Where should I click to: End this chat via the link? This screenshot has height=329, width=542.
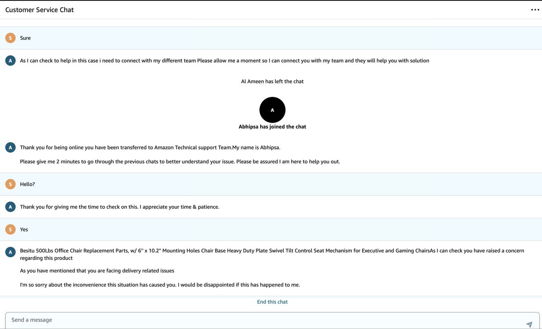click(x=272, y=302)
